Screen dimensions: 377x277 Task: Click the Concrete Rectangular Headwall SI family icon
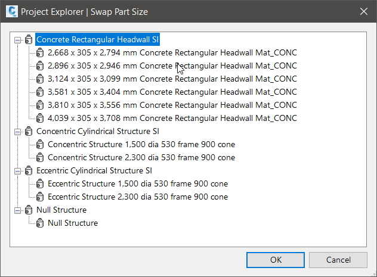pyautogui.click(x=29, y=40)
